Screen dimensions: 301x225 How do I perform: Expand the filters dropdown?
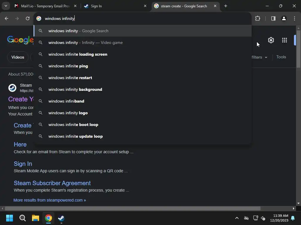coord(259,57)
